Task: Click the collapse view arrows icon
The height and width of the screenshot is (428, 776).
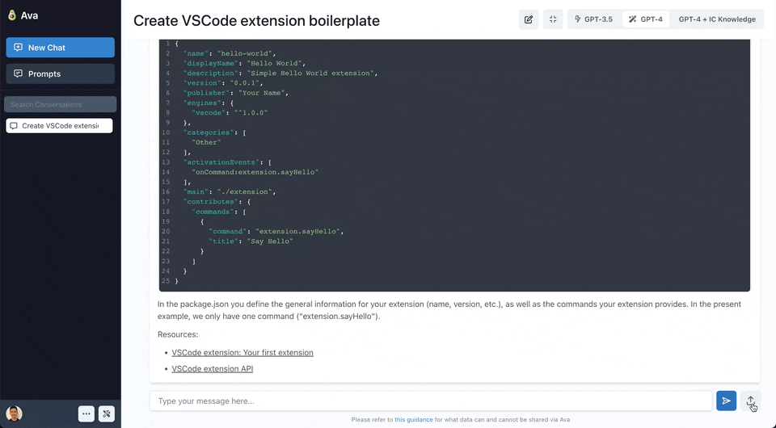Action: coord(553,19)
